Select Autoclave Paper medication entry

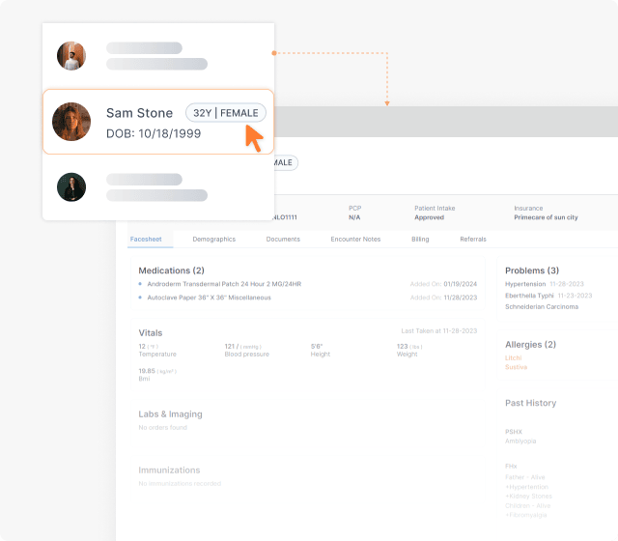pyautogui.click(x=208, y=298)
